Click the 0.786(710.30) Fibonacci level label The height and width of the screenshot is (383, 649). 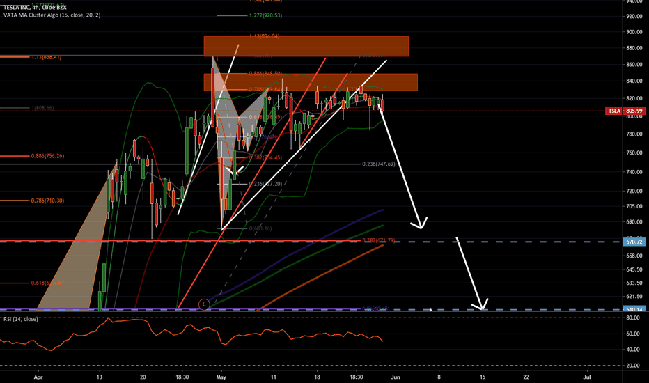pyautogui.click(x=47, y=201)
